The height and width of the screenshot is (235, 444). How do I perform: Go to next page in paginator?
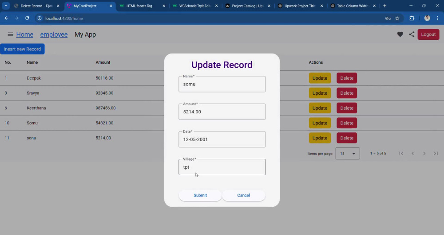tap(424, 154)
